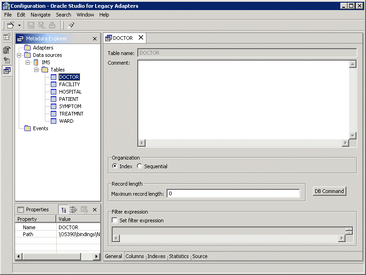Click the Metadata sidebar icon at bottom
The width and height of the screenshot is (366, 275).
[x=7, y=71]
